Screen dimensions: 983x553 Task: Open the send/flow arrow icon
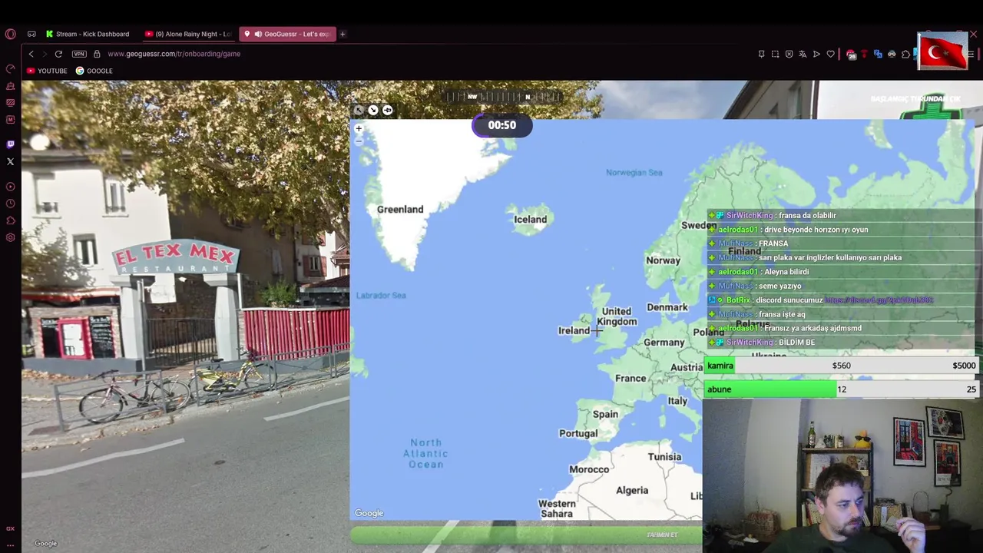pos(816,54)
